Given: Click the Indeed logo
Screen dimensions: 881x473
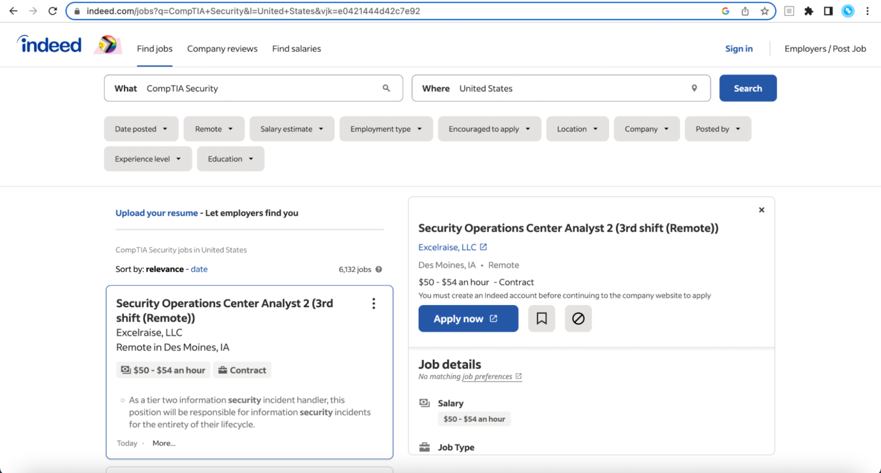Looking at the screenshot, I should [x=49, y=44].
